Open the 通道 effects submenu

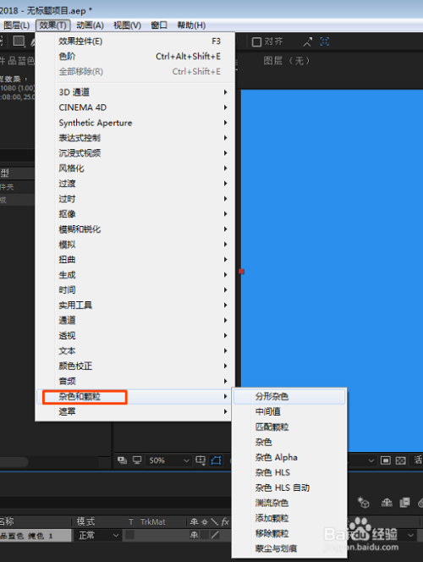135,321
